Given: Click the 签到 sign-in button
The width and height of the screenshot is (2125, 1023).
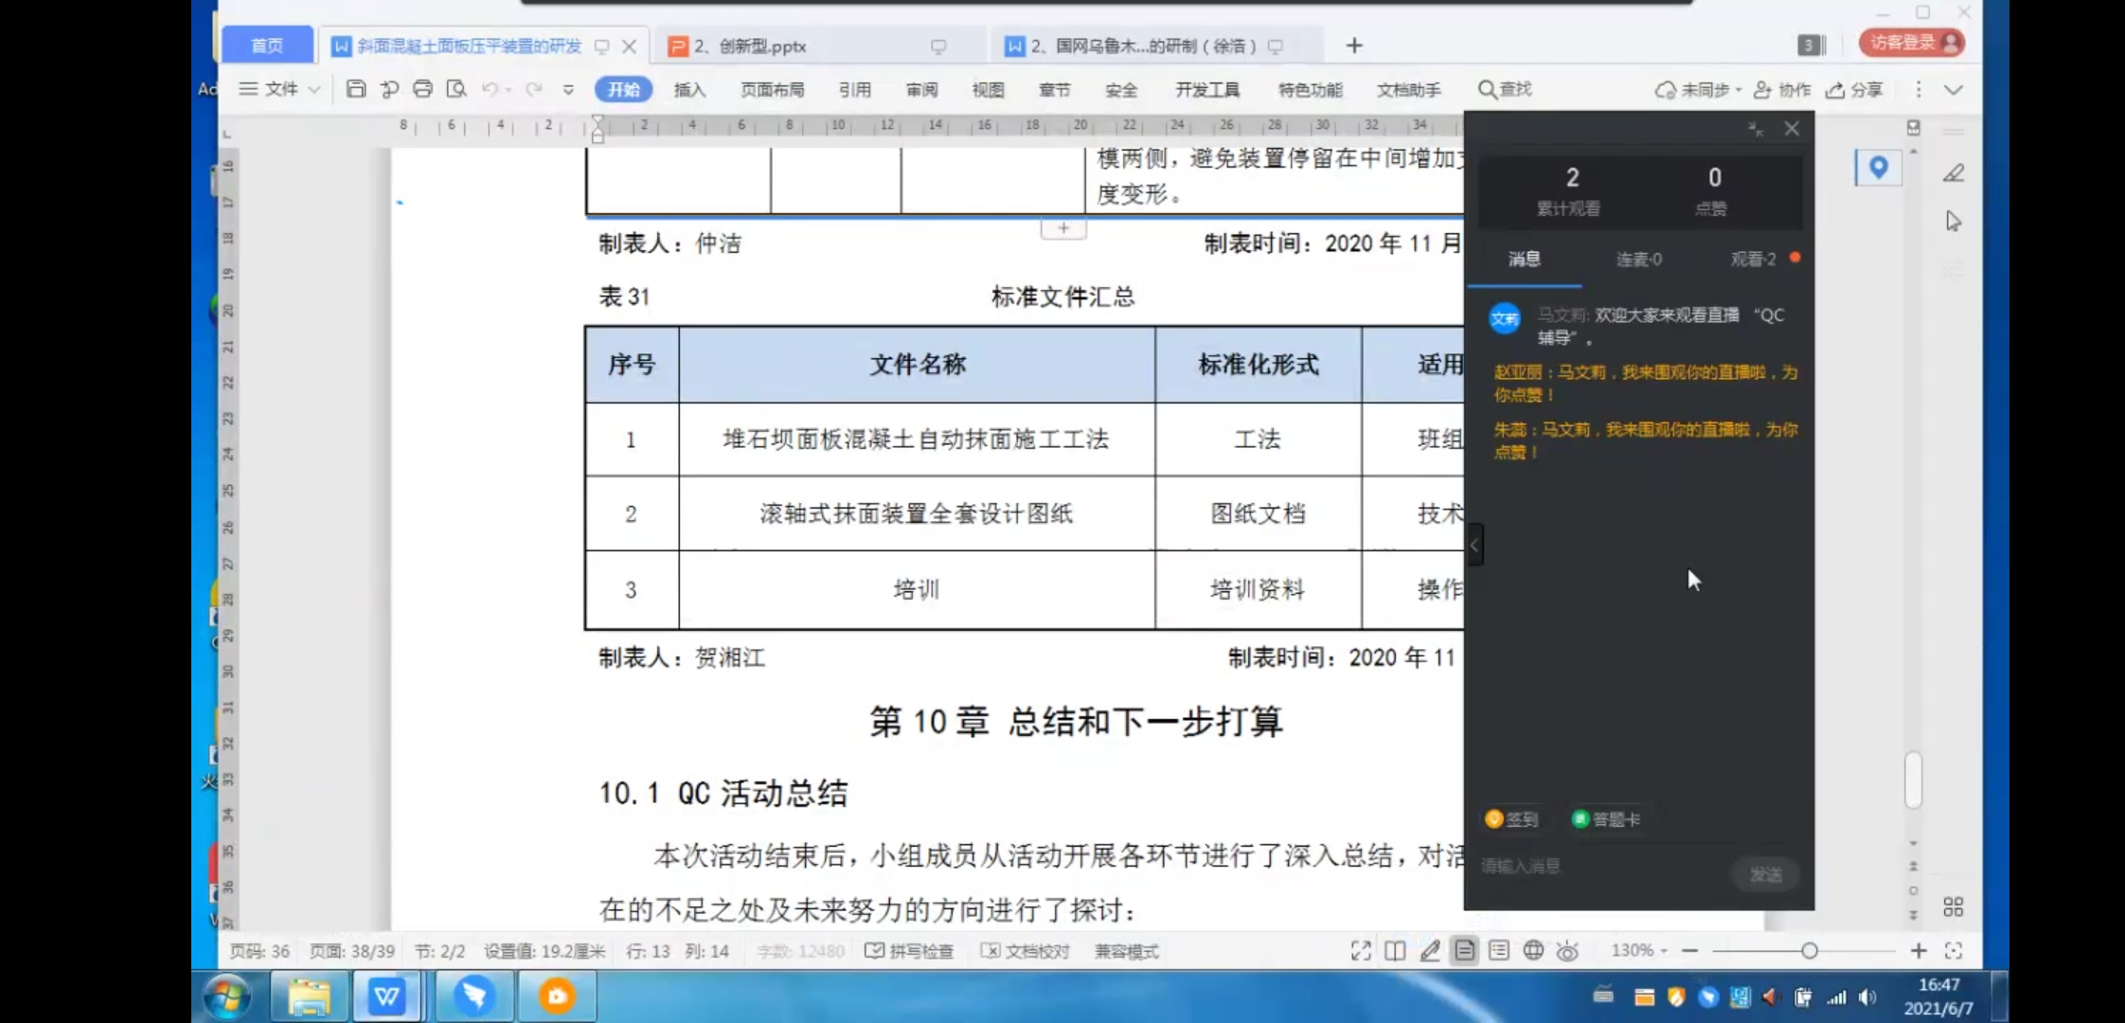Looking at the screenshot, I should point(1512,819).
